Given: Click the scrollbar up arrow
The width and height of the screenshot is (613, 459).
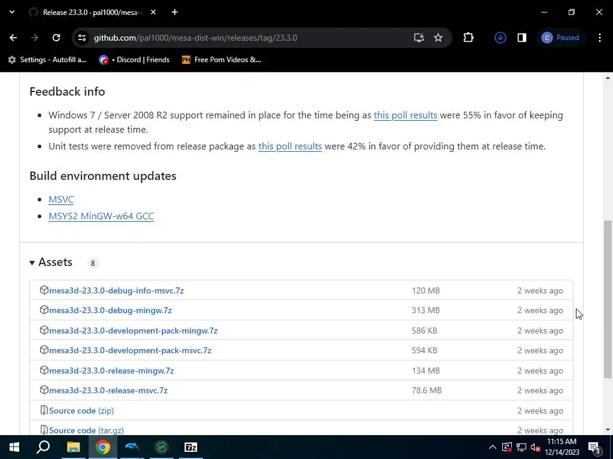Looking at the screenshot, I should [x=608, y=78].
